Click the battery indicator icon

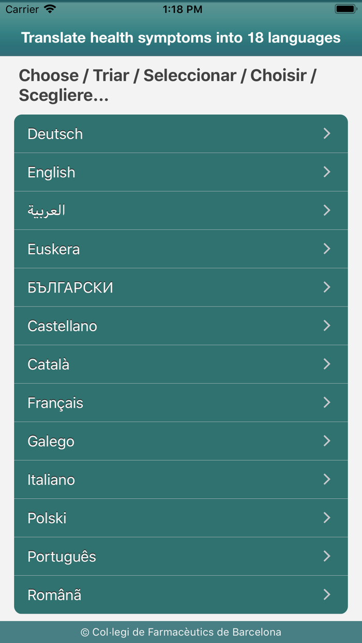pos(344,8)
